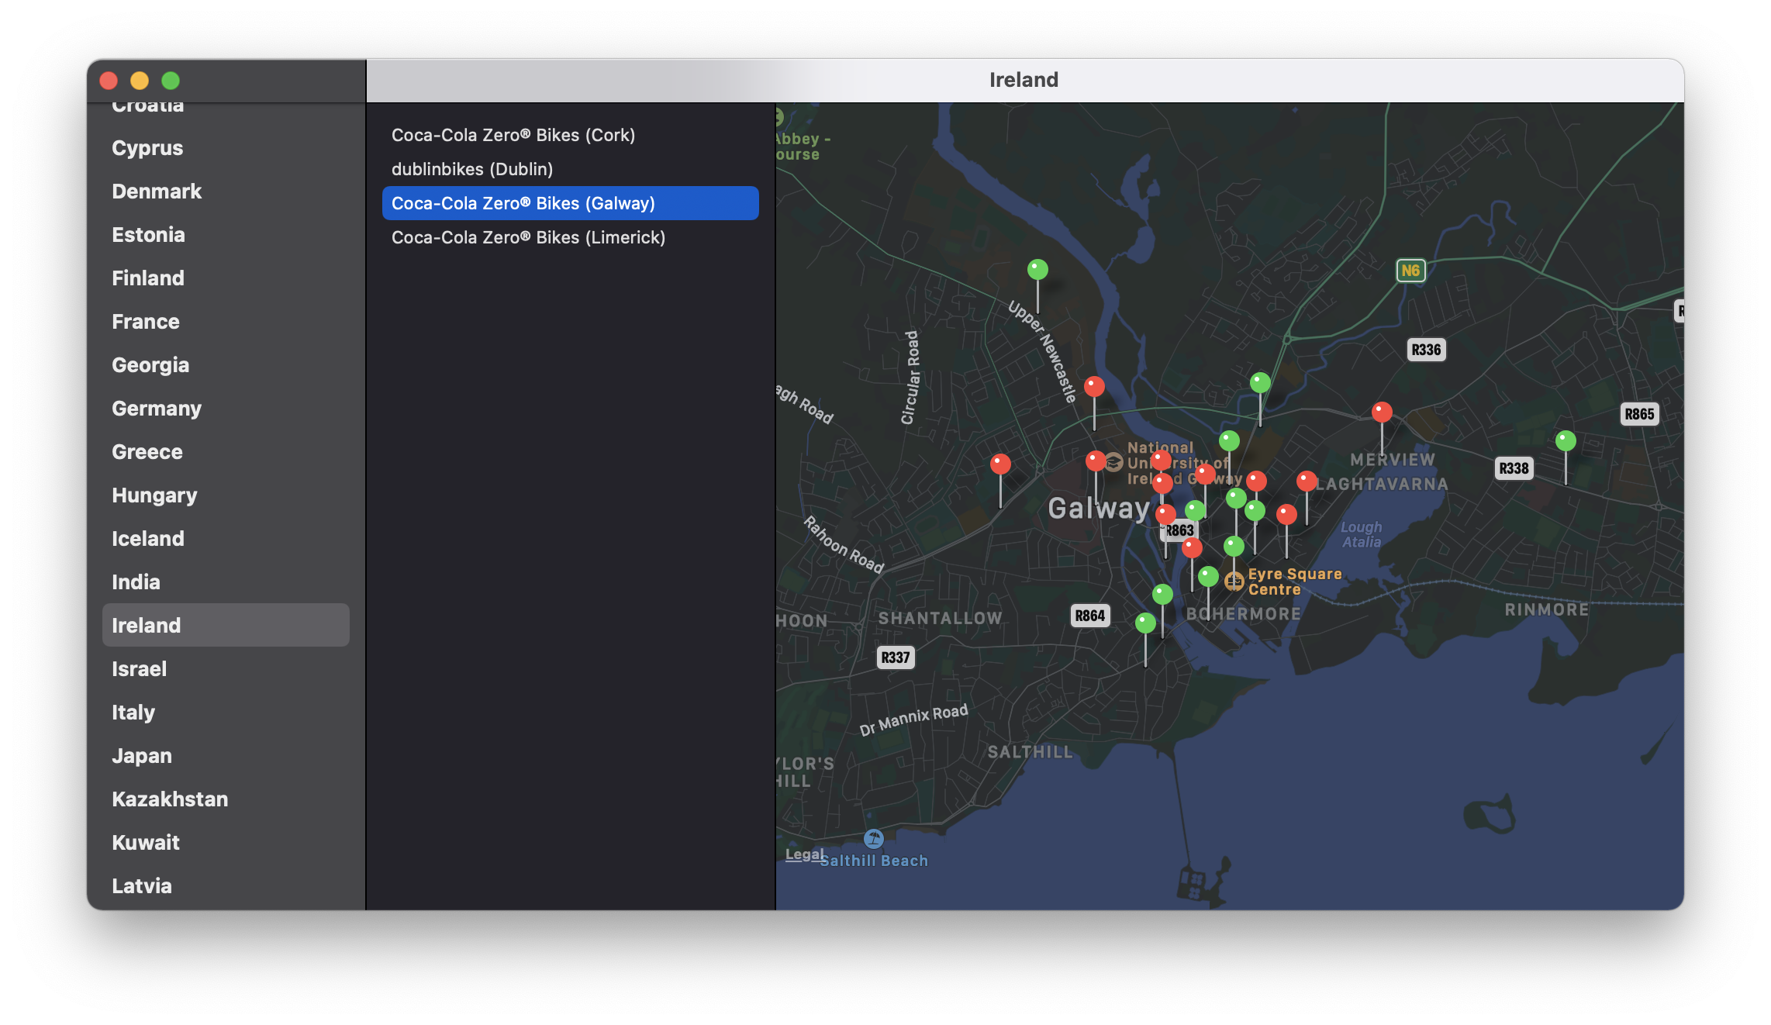Select the highlighted Ireland sidebar row
Viewport: 1771px width, 1025px height.
[226, 625]
